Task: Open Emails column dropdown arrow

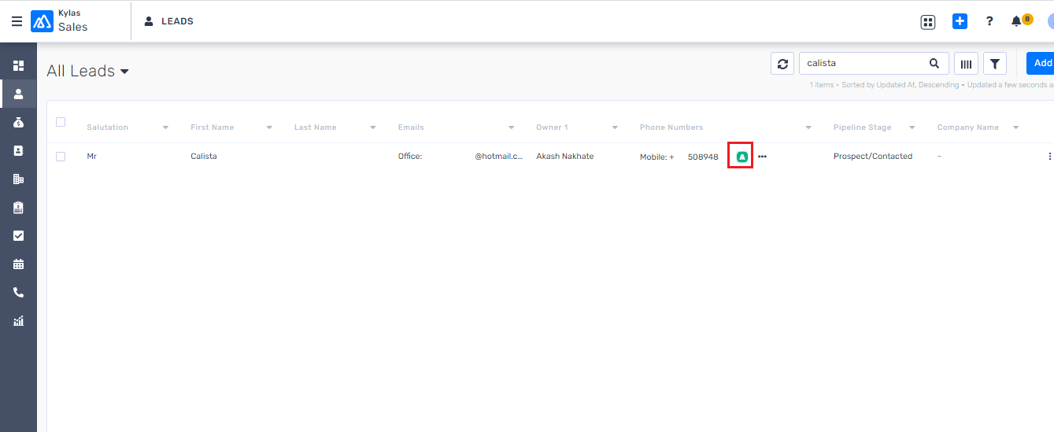Action: click(511, 127)
